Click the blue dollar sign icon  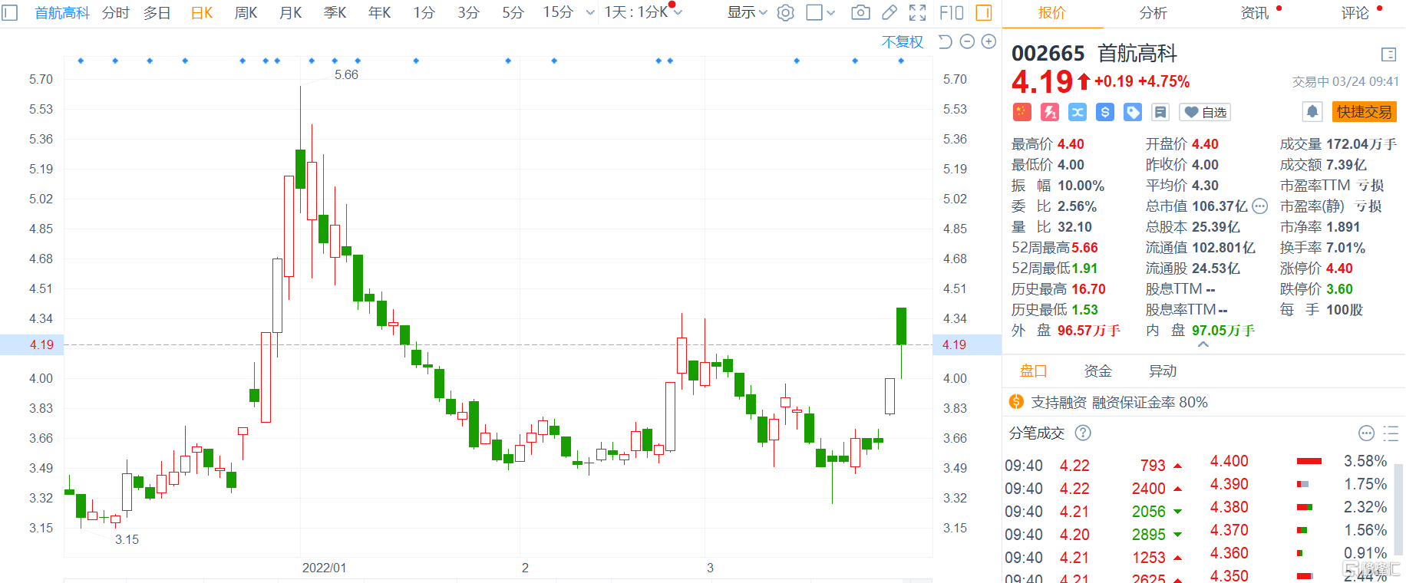pos(1105,112)
